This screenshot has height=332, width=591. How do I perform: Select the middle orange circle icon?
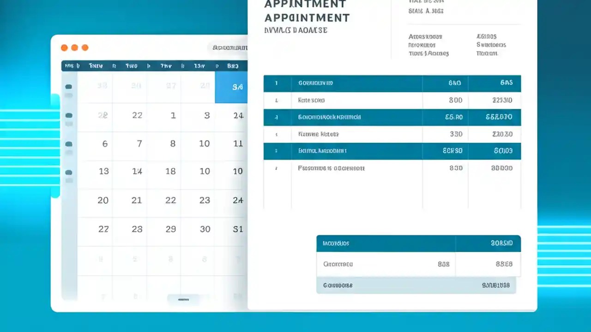pos(74,47)
